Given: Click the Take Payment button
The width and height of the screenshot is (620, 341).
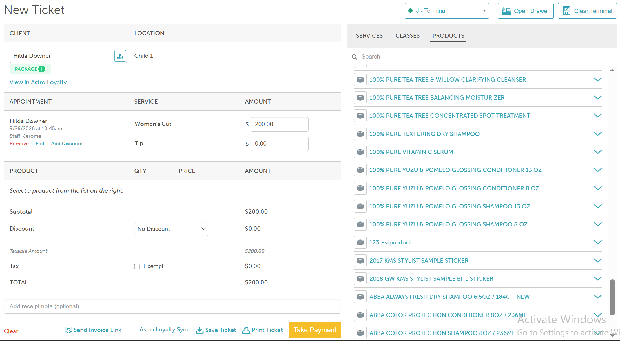Looking at the screenshot, I should pos(315,330).
